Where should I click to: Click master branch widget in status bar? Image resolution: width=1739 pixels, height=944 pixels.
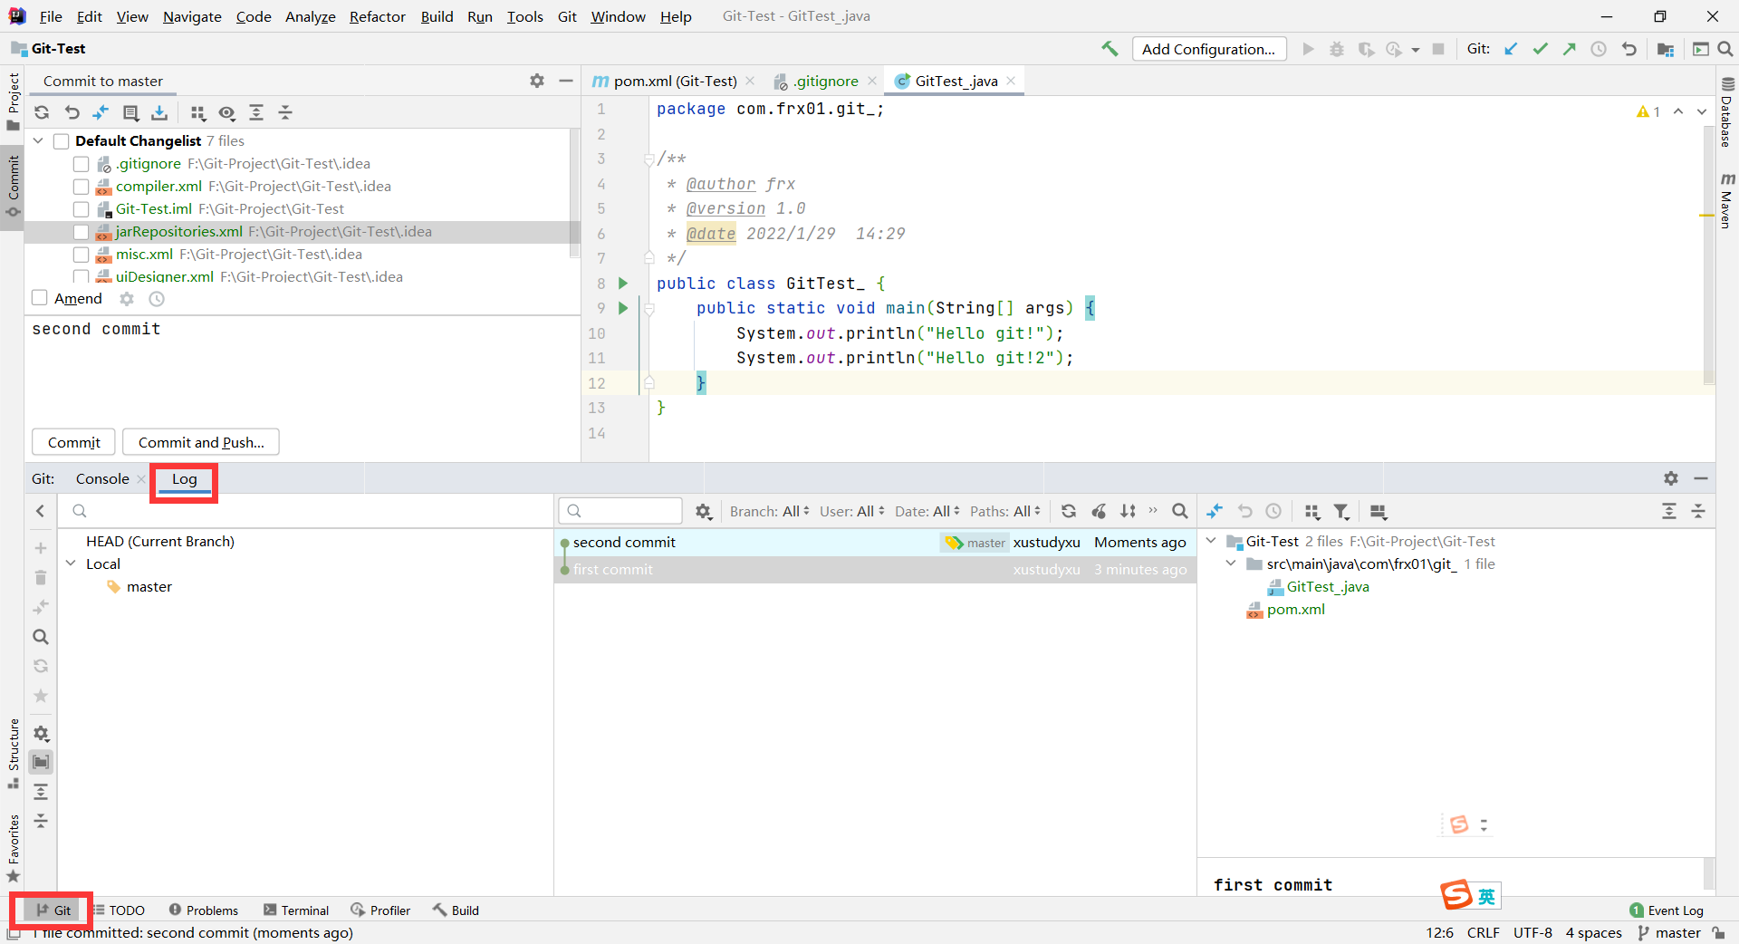(x=1668, y=932)
